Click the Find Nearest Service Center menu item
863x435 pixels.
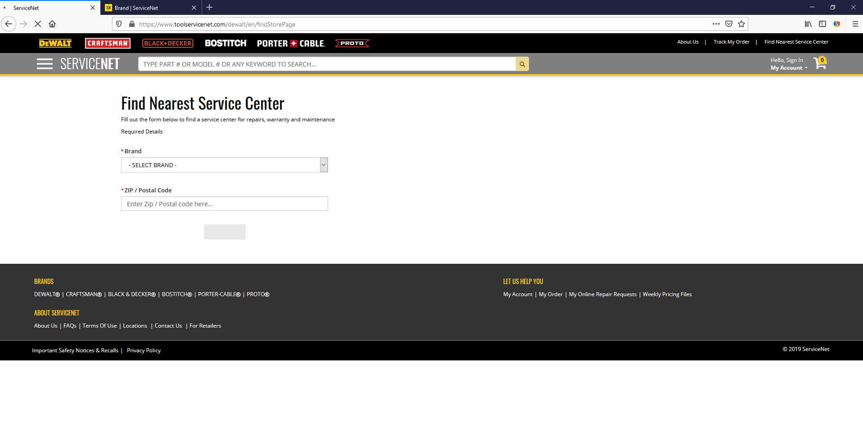(x=796, y=41)
